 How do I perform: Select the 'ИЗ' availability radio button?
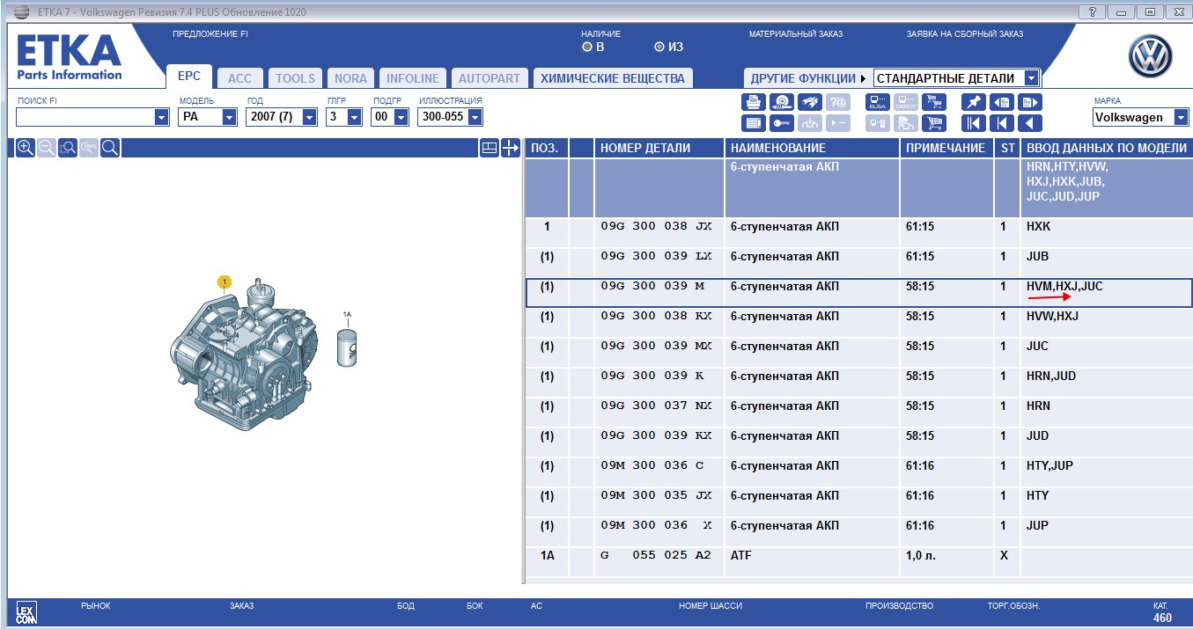659,47
